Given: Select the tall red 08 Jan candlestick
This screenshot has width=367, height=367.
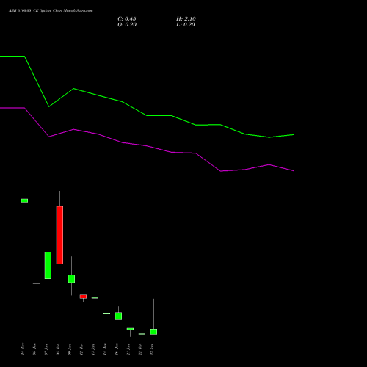Looking at the screenshot, I should [59, 235].
